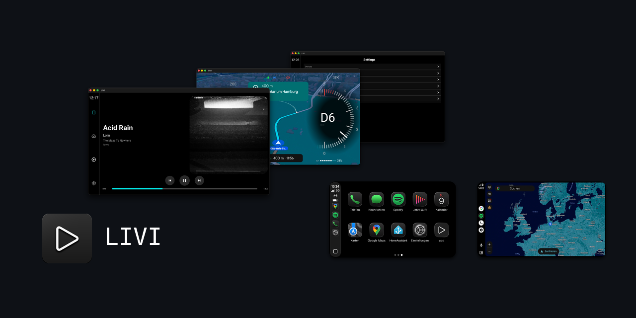Zoom out with the minus button on the map

click(x=489, y=251)
